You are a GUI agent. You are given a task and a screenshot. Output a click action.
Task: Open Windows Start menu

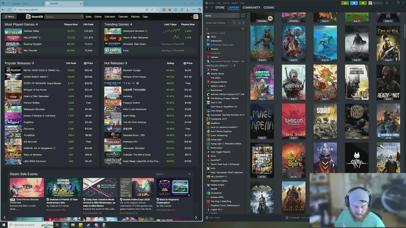coord(3,225)
